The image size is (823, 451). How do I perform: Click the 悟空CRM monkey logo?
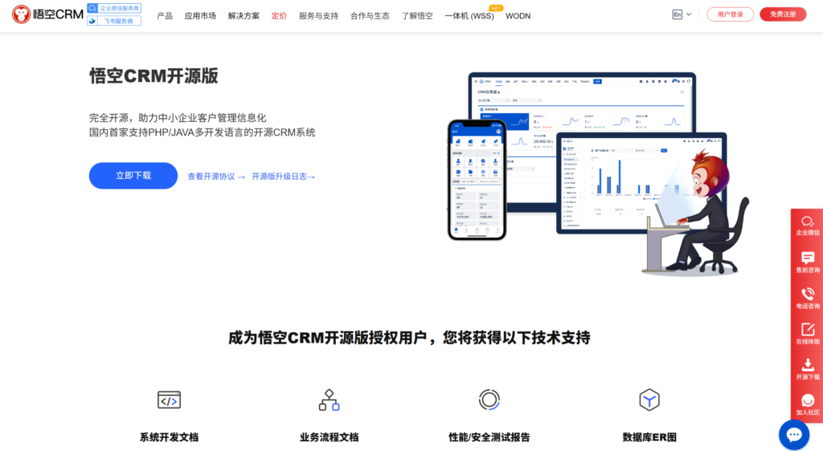(47, 14)
